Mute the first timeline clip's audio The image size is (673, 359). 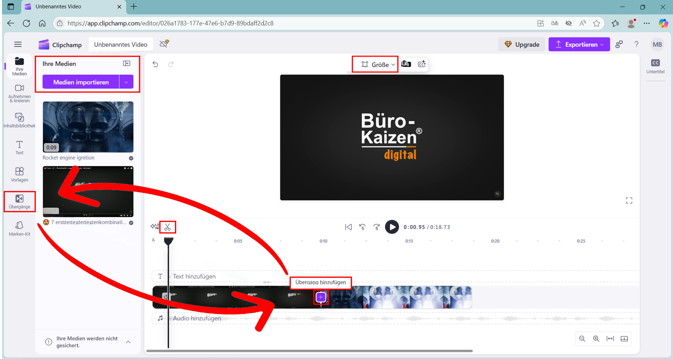coord(165,297)
